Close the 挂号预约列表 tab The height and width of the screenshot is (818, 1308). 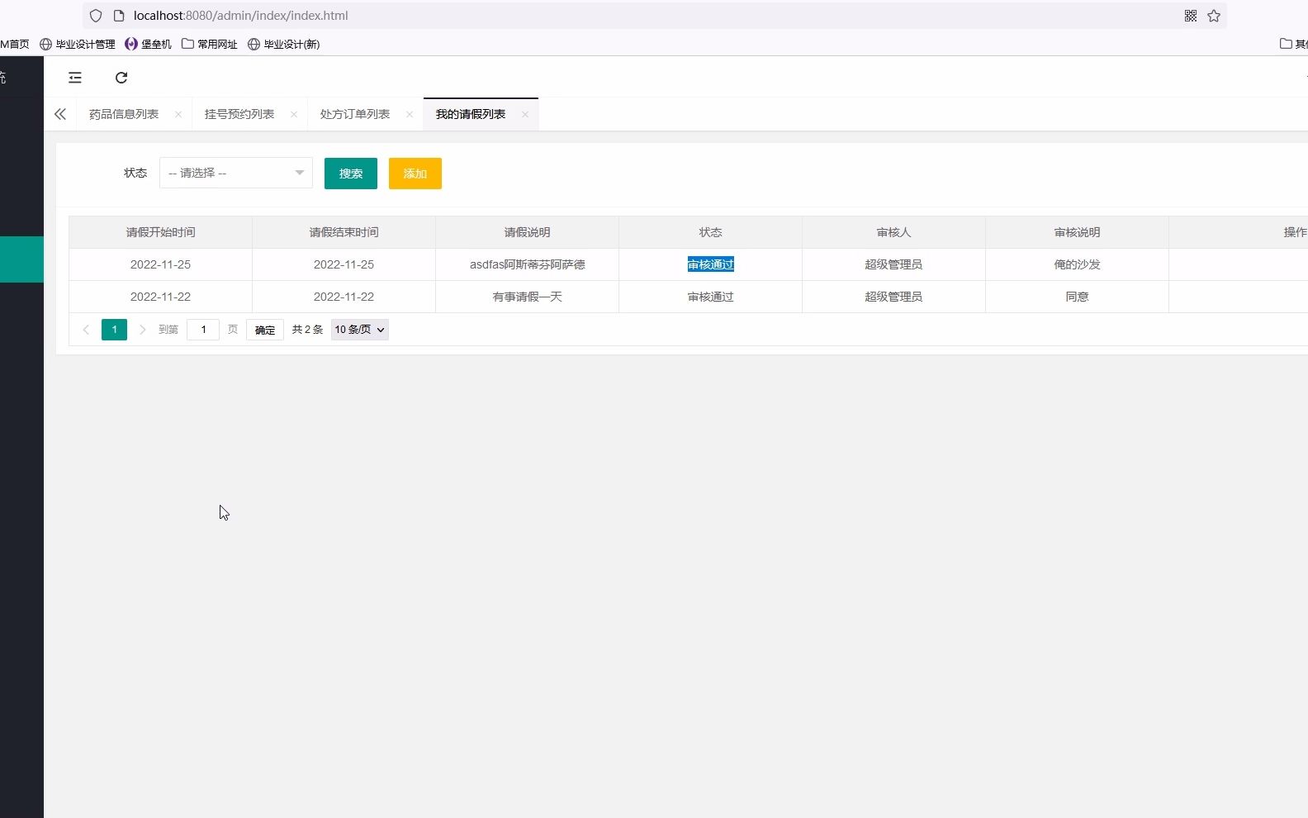point(294,114)
